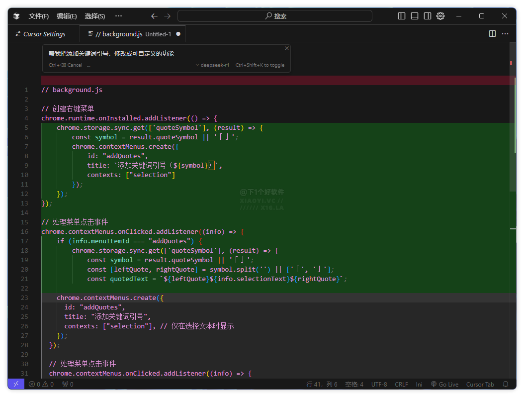Change the Ini language mode
Viewport: 524px width, 397px height.
[419, 384]
